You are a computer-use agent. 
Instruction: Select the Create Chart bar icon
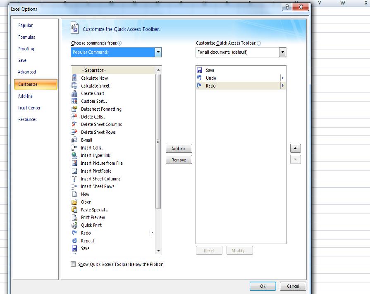point(74,93)
